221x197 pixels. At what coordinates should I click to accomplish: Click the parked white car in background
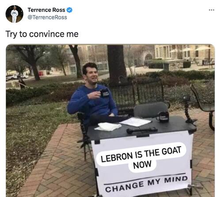coord(11,77)
